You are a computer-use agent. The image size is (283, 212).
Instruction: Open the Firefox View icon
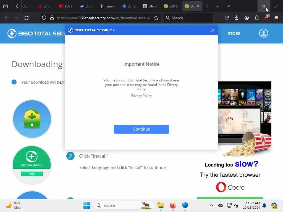coord(6,6)
